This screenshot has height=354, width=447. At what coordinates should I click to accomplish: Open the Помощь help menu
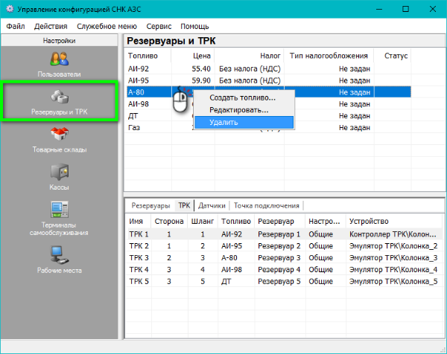click(194, 26)
